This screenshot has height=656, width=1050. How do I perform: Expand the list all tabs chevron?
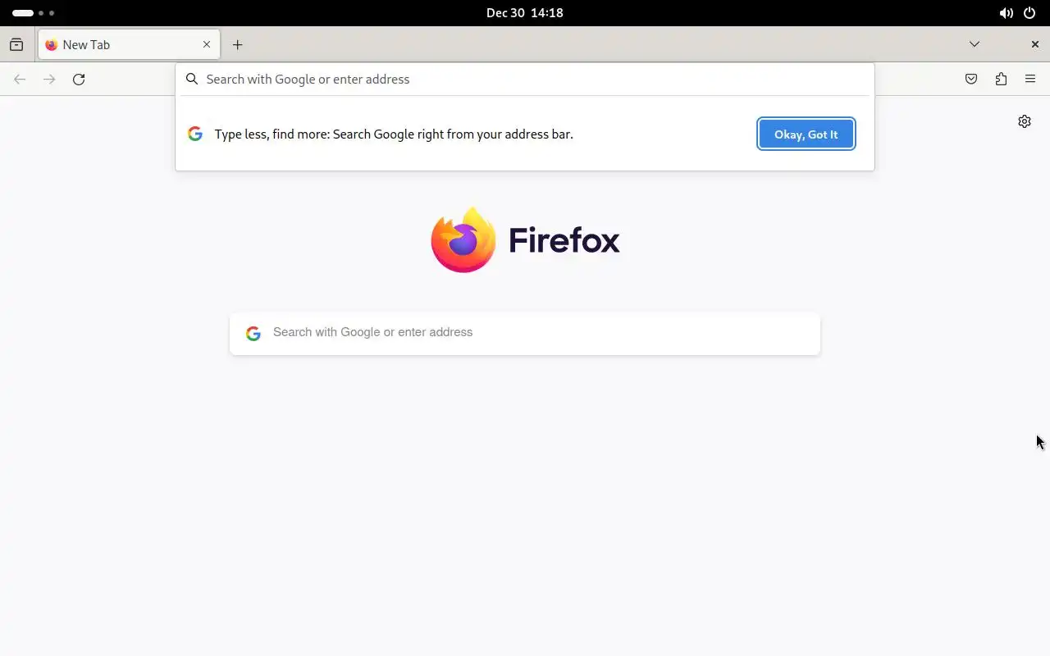(x=975, y=44)
